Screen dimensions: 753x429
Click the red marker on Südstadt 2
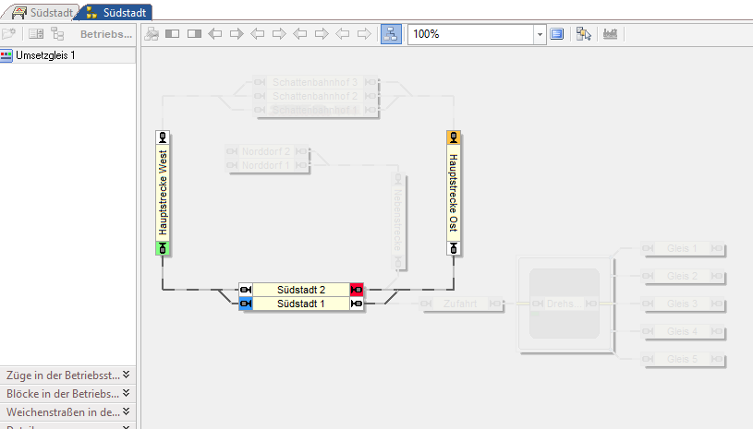tap(357, 290)
